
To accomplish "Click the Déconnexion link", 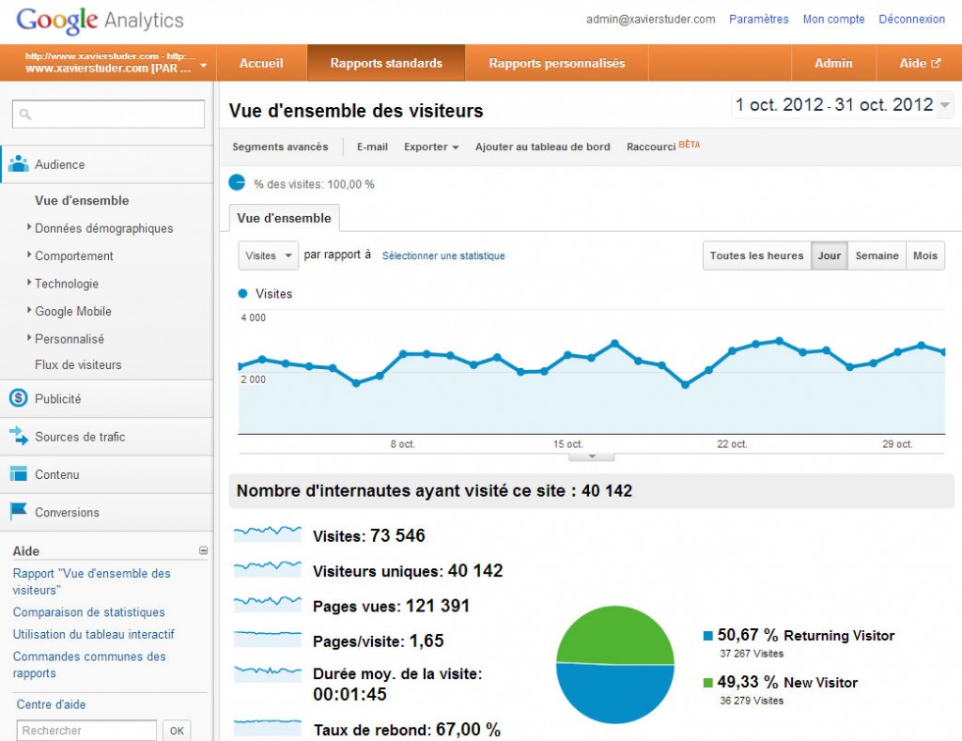I will [x=911, y=19].
